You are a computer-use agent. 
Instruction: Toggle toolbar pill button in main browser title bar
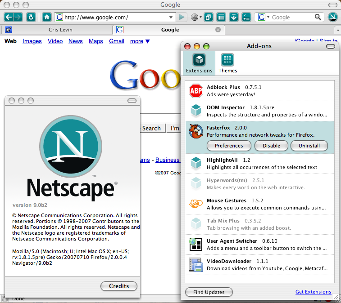[x=333, y=5]
